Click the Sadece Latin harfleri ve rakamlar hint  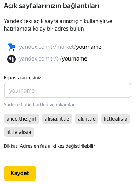point(39,105)
